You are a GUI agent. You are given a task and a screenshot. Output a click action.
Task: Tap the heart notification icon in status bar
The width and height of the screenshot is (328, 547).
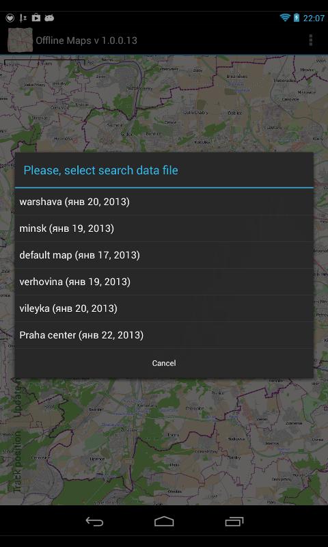10,18
